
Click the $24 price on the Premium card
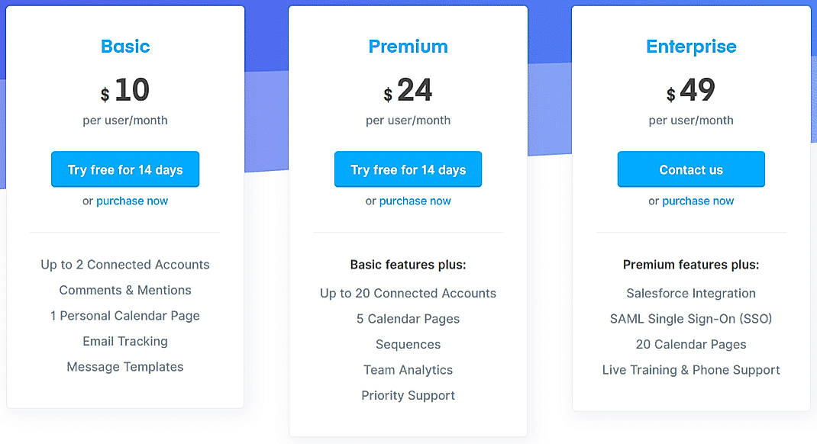408,90
